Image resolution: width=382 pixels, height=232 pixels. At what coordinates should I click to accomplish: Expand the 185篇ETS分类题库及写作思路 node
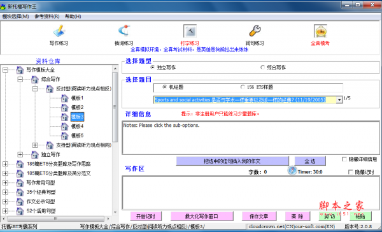point(5,164)
